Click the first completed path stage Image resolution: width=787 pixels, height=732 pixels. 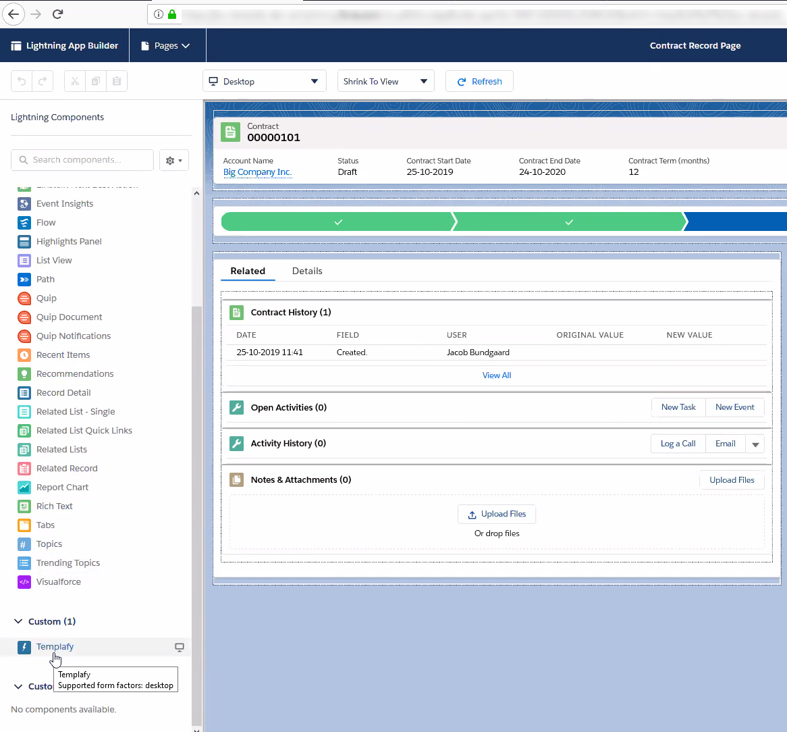coord(337,222)
